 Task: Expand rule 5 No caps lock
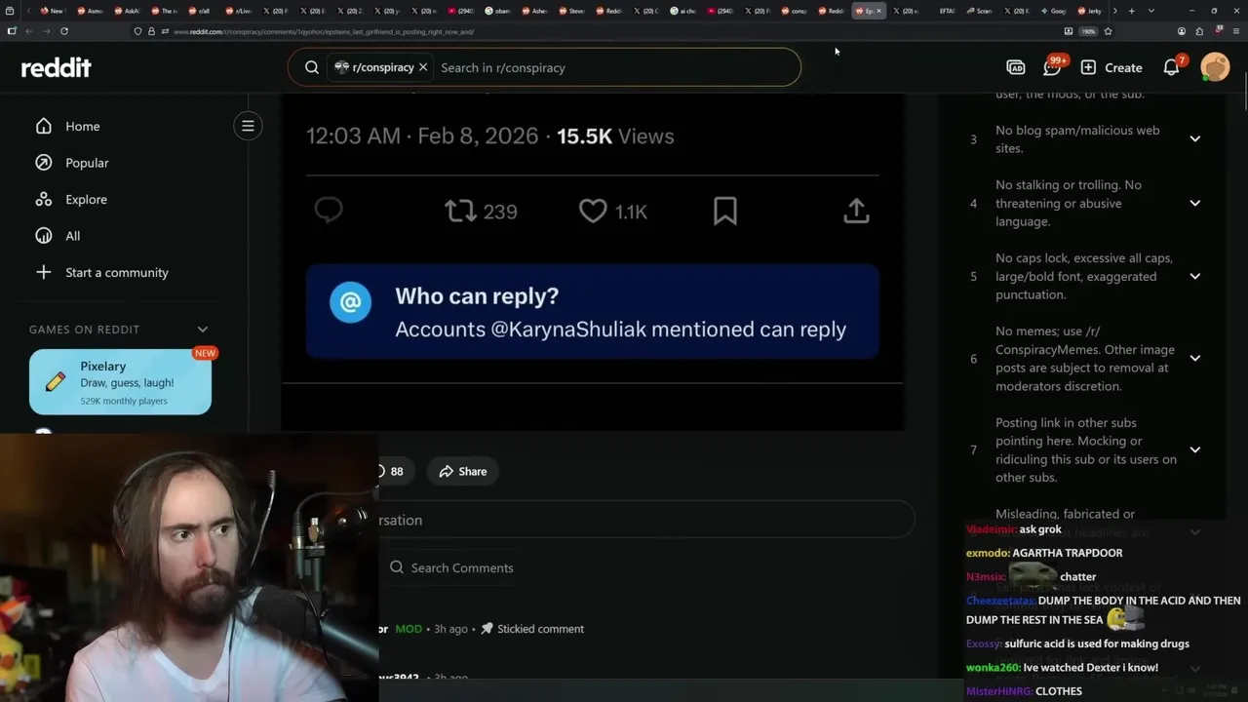(x=1194, y=276)
